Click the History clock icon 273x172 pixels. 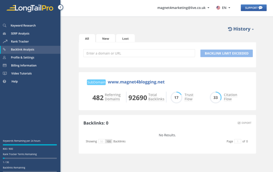tap(230, 29)
